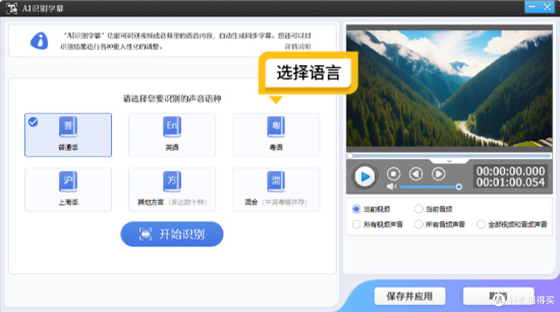Screen dimensions: 560x312
Task: Select the 普通话 (Mandarin) language tile
Action: click(x=68, y=135)
